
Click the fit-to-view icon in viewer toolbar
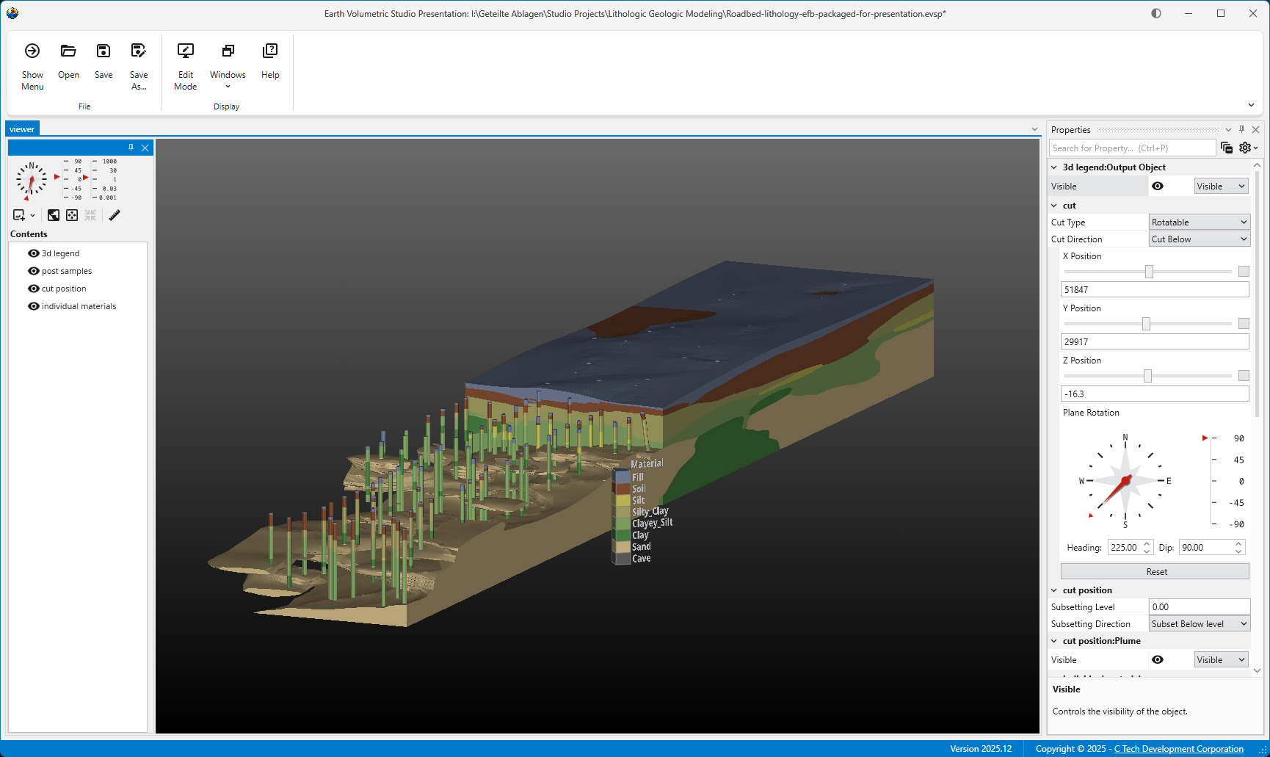tap(72, 215)
